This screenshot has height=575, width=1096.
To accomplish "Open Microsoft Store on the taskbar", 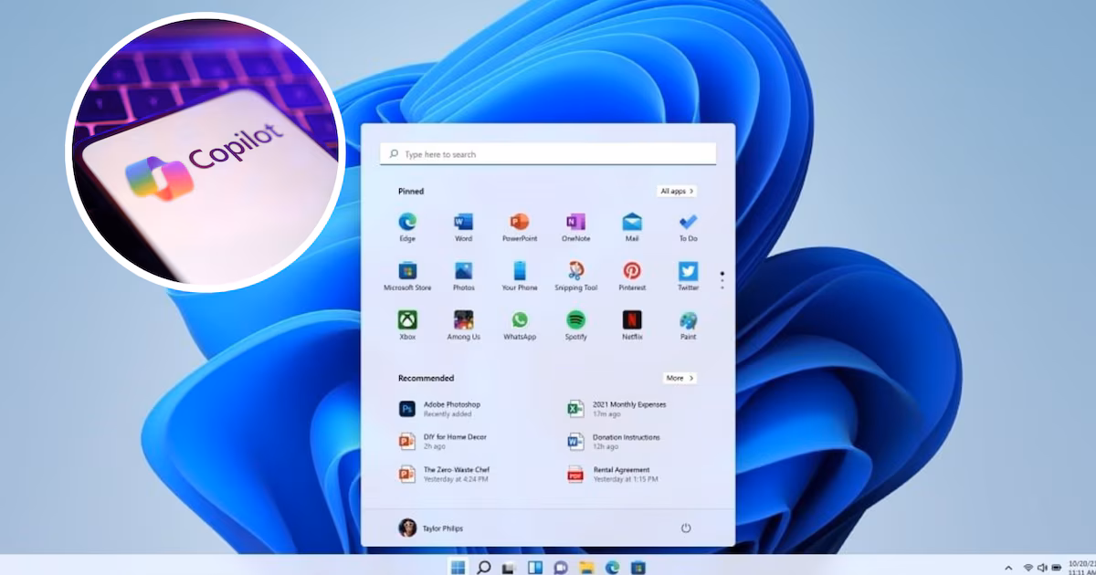I will click(638, 567).
